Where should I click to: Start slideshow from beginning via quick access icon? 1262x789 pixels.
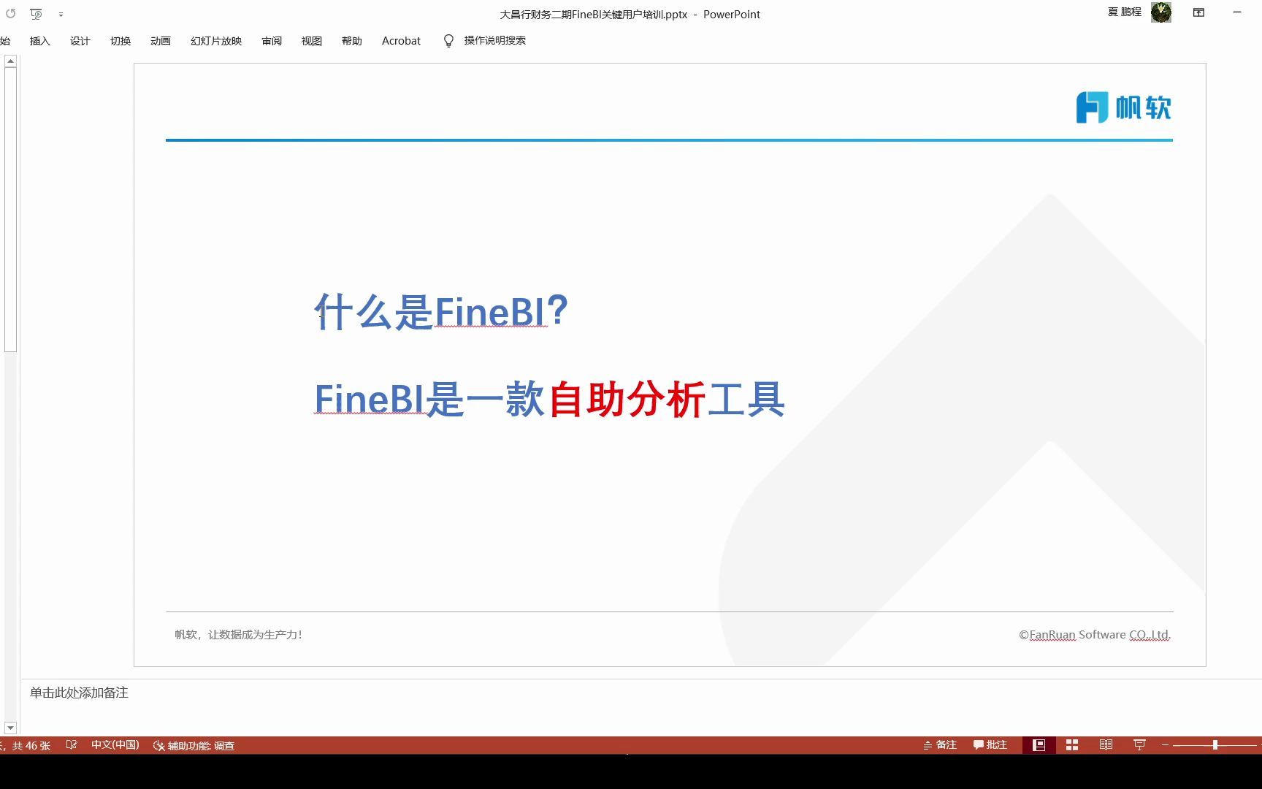pyautogui.click(x=36, y=14)
